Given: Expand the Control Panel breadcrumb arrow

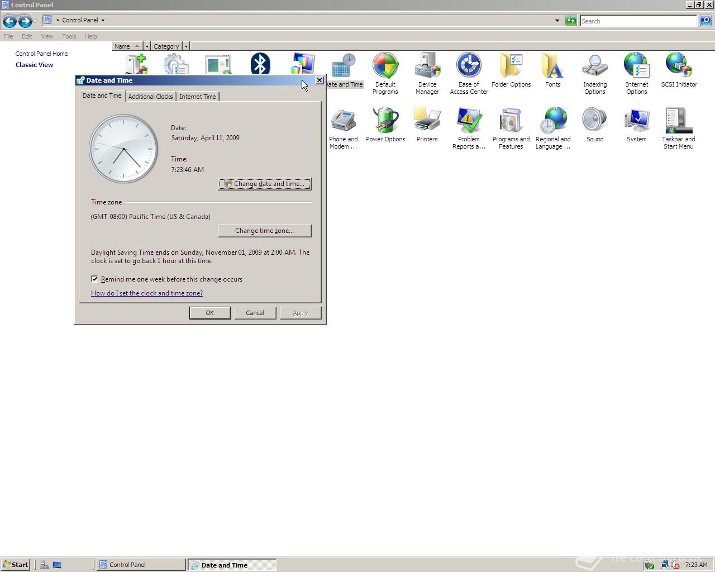Looking at the screenshot, I should tap(103, 20).
